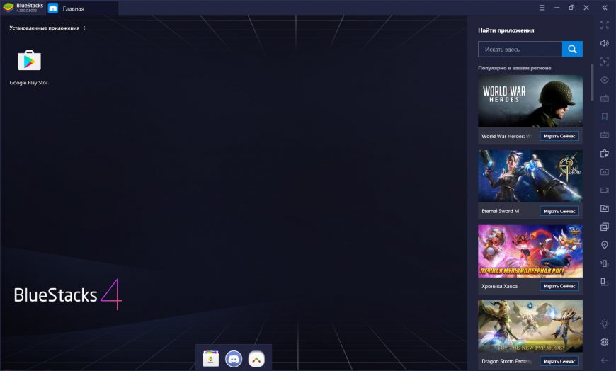Open the hamburger menu in title bar
This screenshot has width=616, height=371.
click(542, 8)
